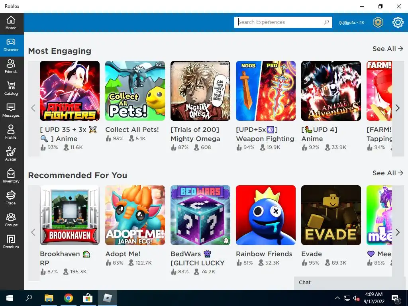
Task: Click Evade's 95% rating
Action: pos(310,263)
